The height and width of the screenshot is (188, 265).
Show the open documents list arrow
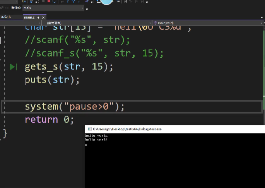(262, 17)
